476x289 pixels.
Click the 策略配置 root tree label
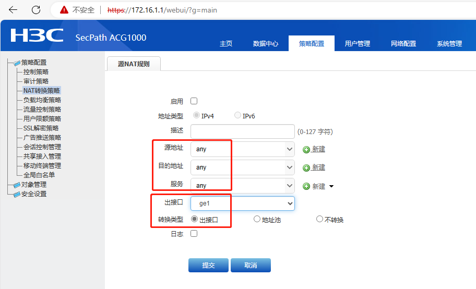click(x=34, y=63)
